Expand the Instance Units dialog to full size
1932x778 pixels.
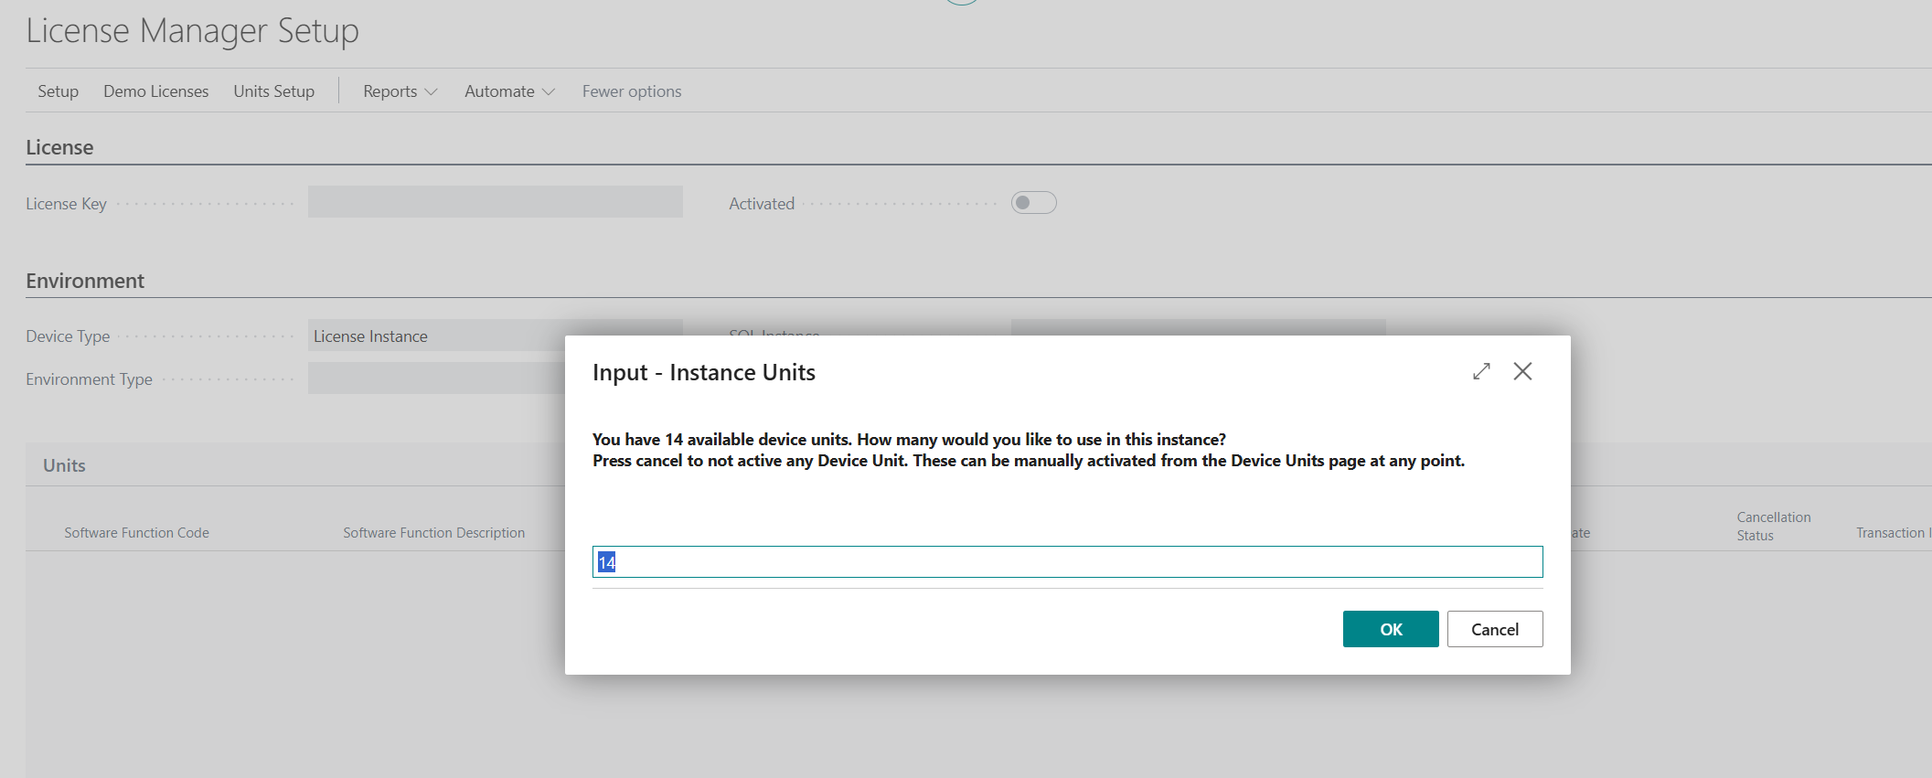click(x=1481, y=371)
